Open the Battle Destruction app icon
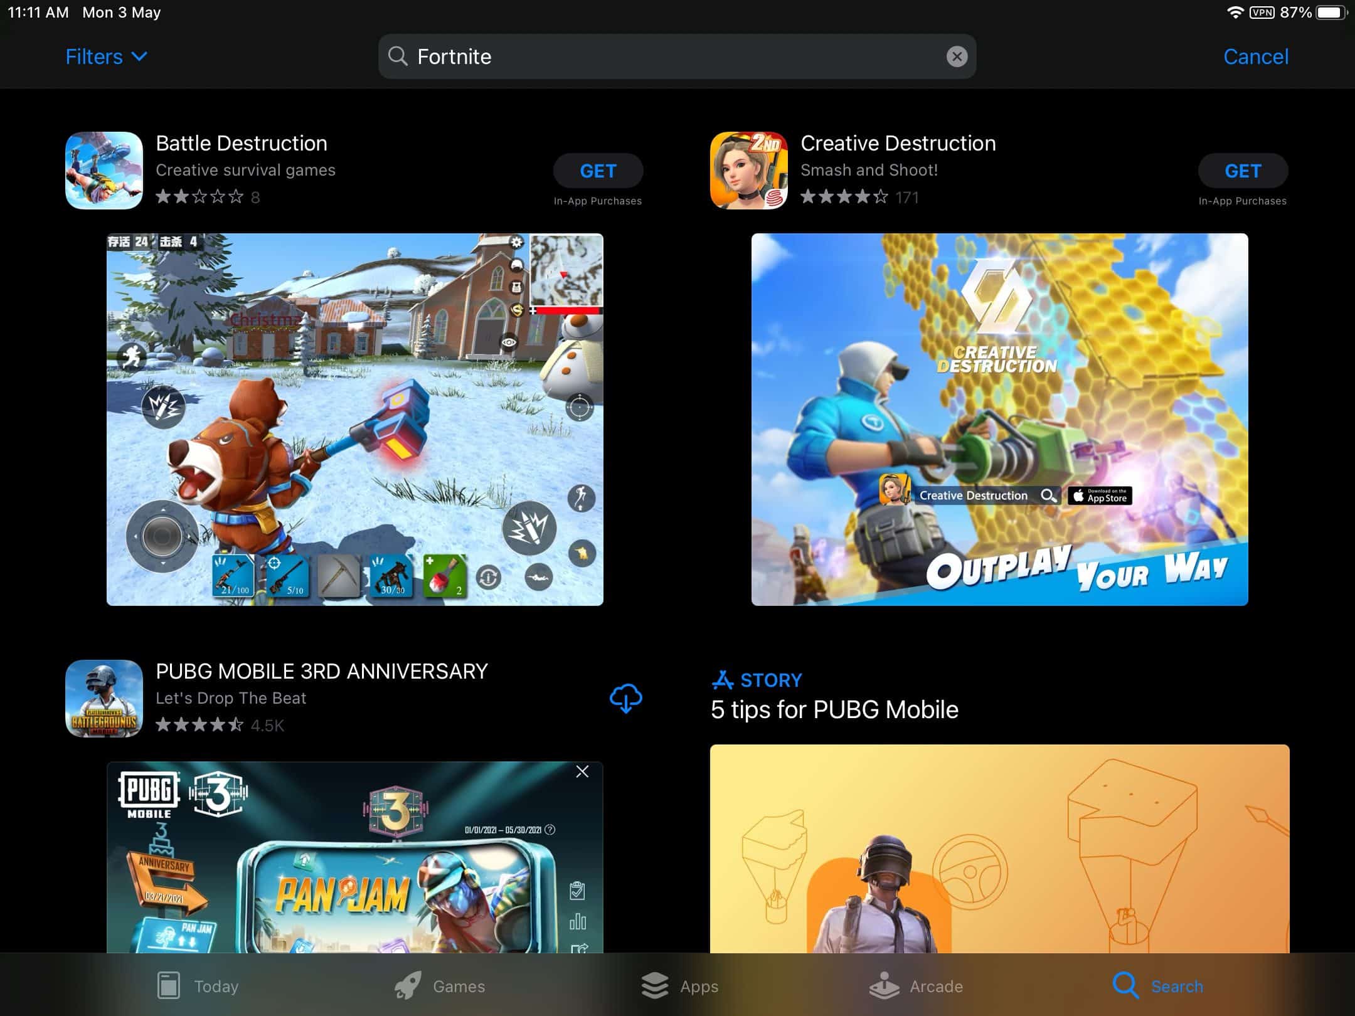Viewport: 1355px width, 1016px height. point(104,170)
